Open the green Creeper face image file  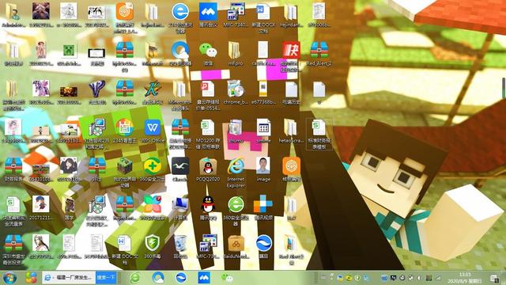69,51
